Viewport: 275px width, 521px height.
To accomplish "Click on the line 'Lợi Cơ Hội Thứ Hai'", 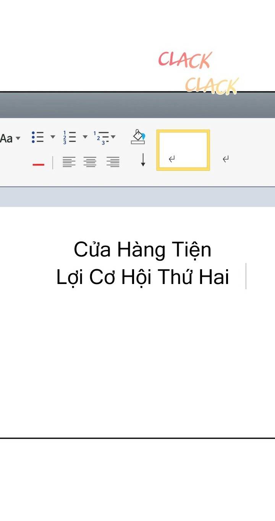I will [x=142, y=277].
